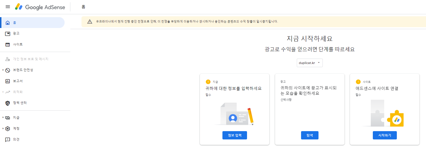Click 귀하의 사이트에 광고가 표시되는 card heading
The height and width of the screenshot is (158, 426).
click(308, 91)
